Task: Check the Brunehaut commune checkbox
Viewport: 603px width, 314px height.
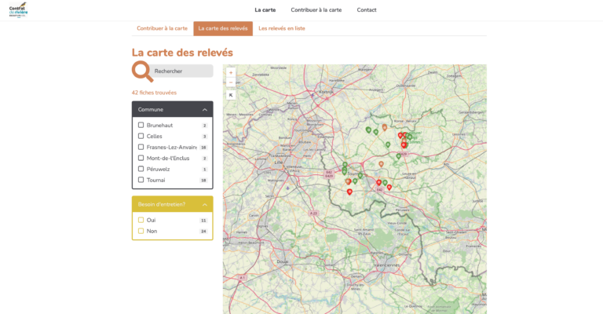Action: pyautogui.click(x=141, y=125)
